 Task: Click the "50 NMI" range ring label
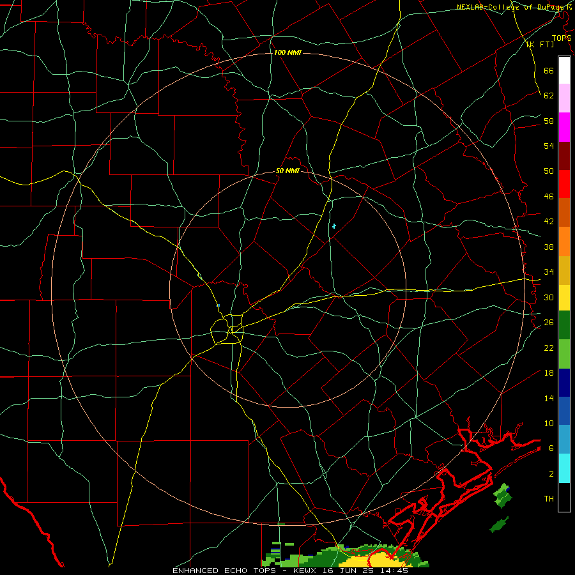(287, 171)
